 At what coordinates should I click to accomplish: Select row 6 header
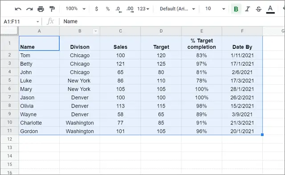[x=9, y=89]
